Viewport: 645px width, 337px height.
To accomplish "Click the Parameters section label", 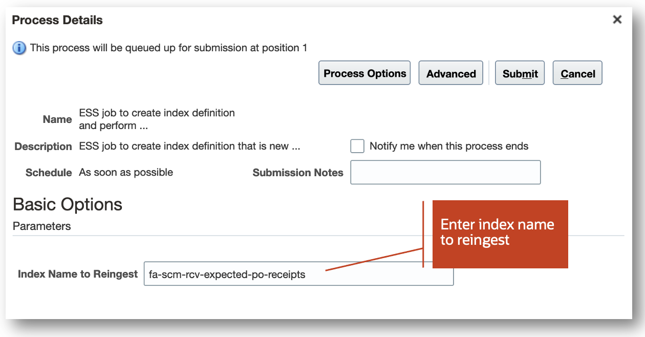I will click(x=42, y=226).
